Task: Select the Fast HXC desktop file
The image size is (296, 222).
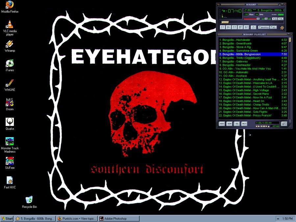Action: point(10,183)
